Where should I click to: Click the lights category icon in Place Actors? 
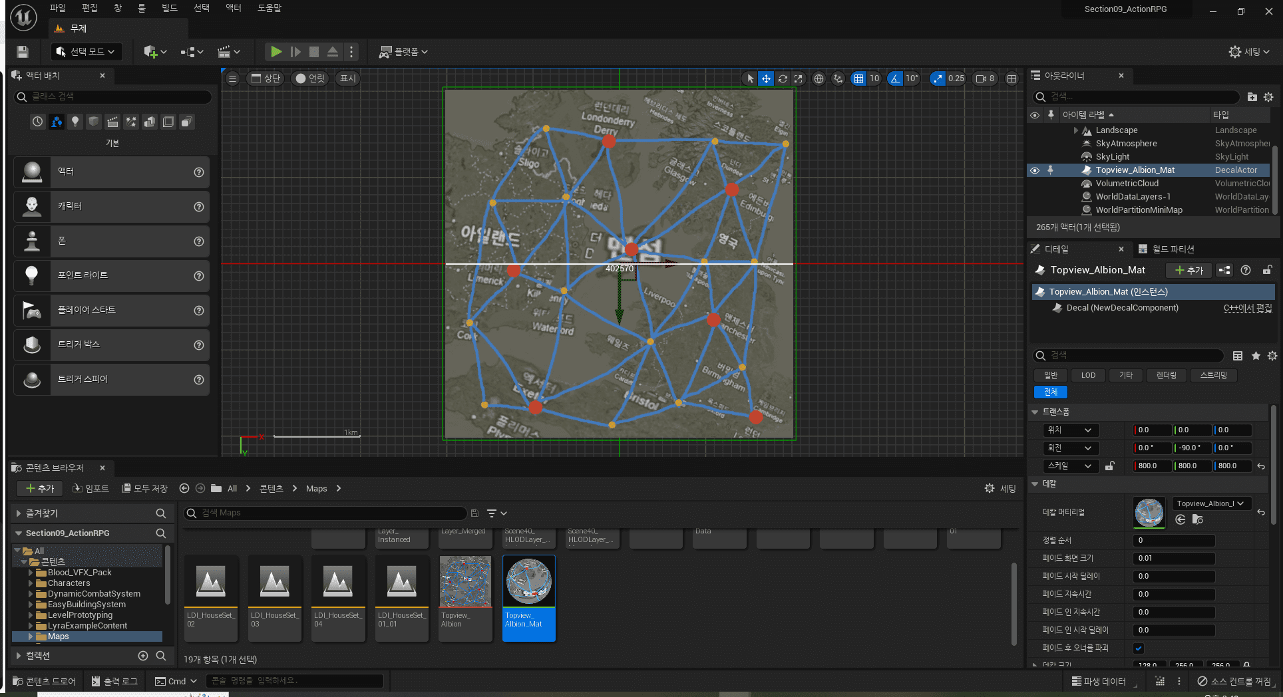click(x=75, y=122)
